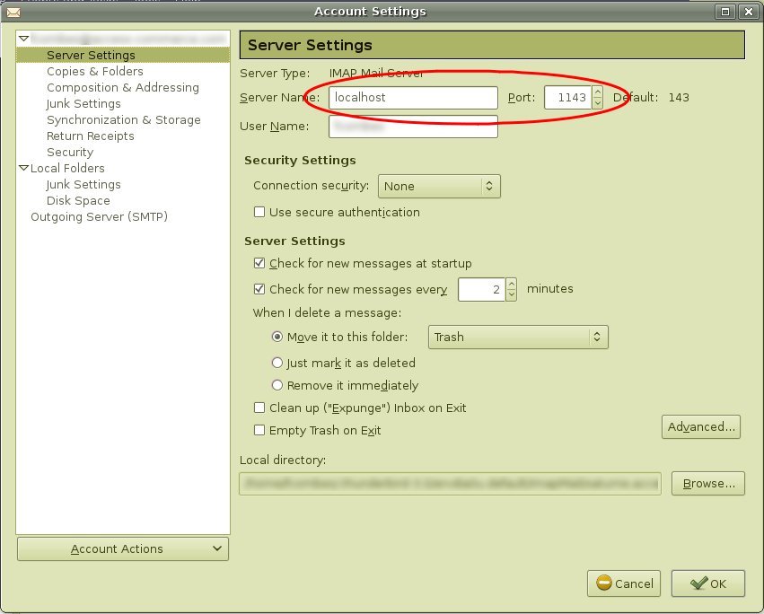Open Copies & Folders settings
Viewport: 764px width, 614px height.
(95, 71)
